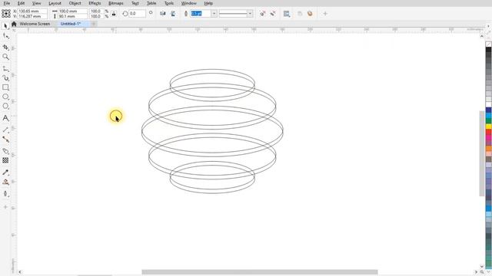The image size is (492, 276).
Task: Click the ungroup objects icon
Action: click(x=263, y=14)
